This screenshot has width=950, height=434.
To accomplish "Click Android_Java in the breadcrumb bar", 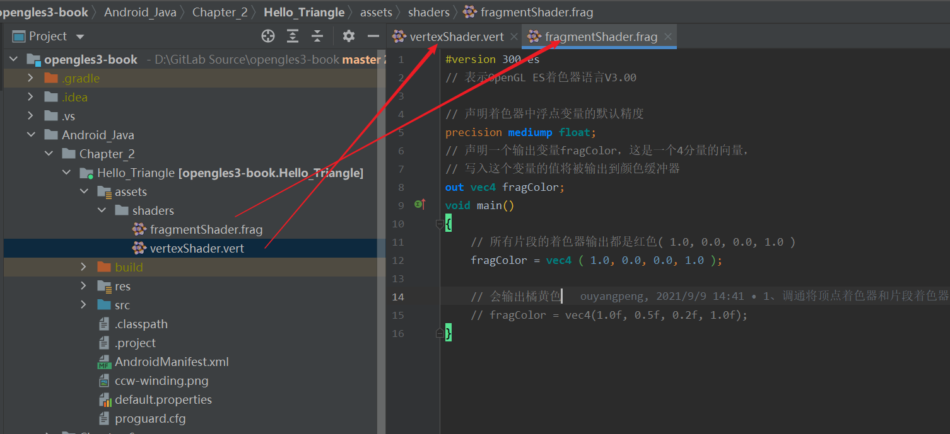I will 140,12.
